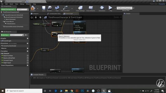Go forward with the graph right arrow
Viewport: 166px width, 93px height.
(40, 17)
